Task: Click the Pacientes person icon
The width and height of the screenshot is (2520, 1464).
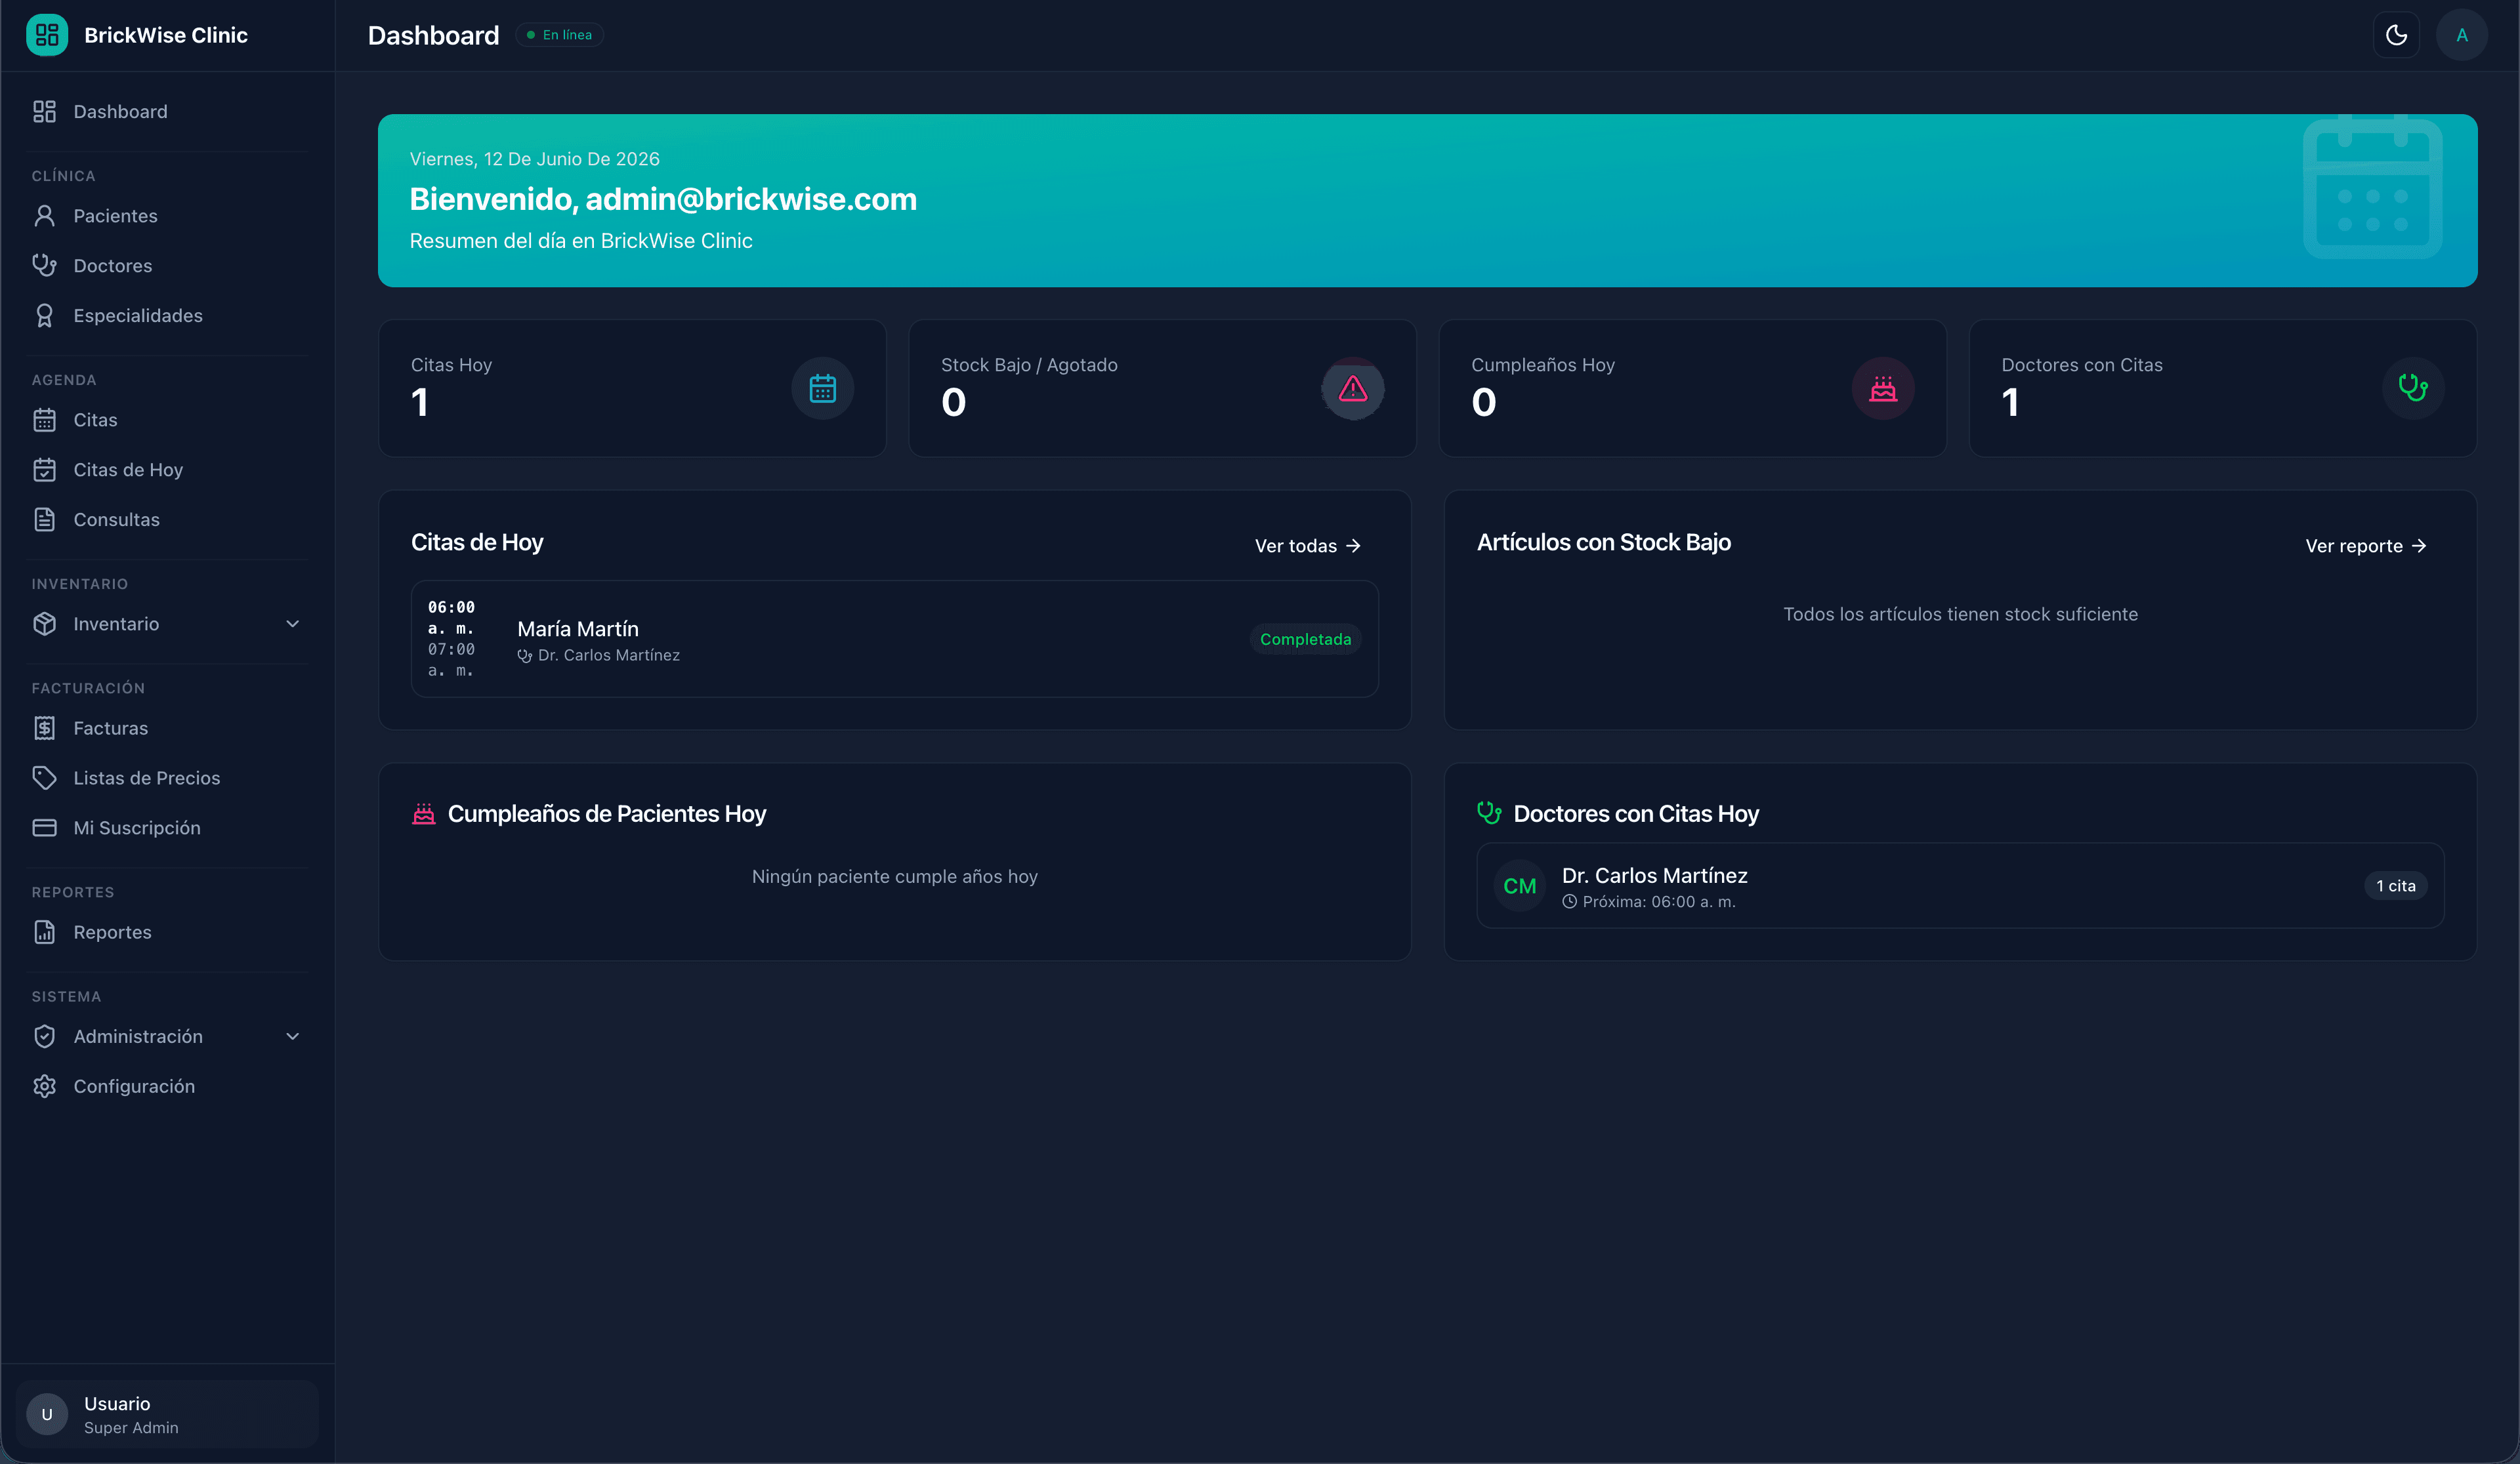Action: [x=44, y=216]
